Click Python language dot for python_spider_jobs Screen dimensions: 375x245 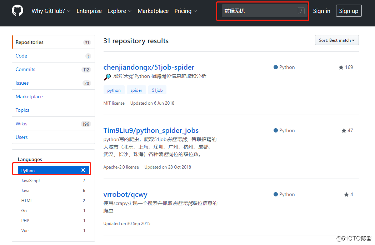pyautogui.click(x=275, y=130)
